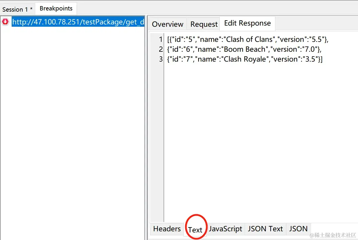Switch to the Request tab

[204, 24]
